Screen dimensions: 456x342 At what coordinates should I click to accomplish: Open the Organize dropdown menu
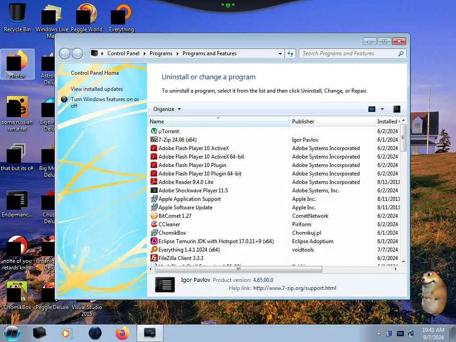pyautogui.click(x=167, y=109)
